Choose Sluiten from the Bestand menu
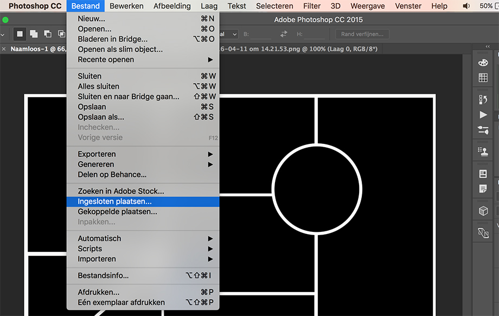499x316 pixels. coord(143,76)
